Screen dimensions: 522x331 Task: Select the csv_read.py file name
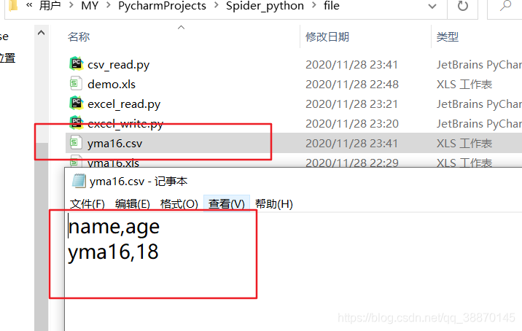coord(119,65)
